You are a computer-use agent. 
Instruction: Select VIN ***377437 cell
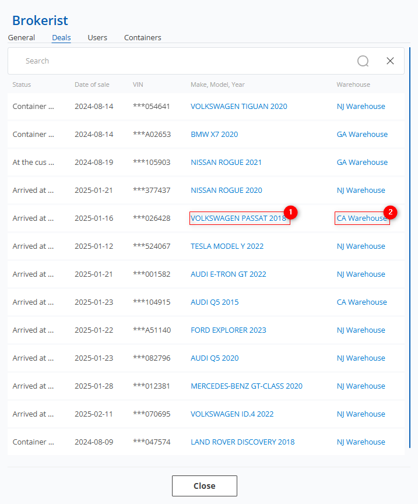152,191
